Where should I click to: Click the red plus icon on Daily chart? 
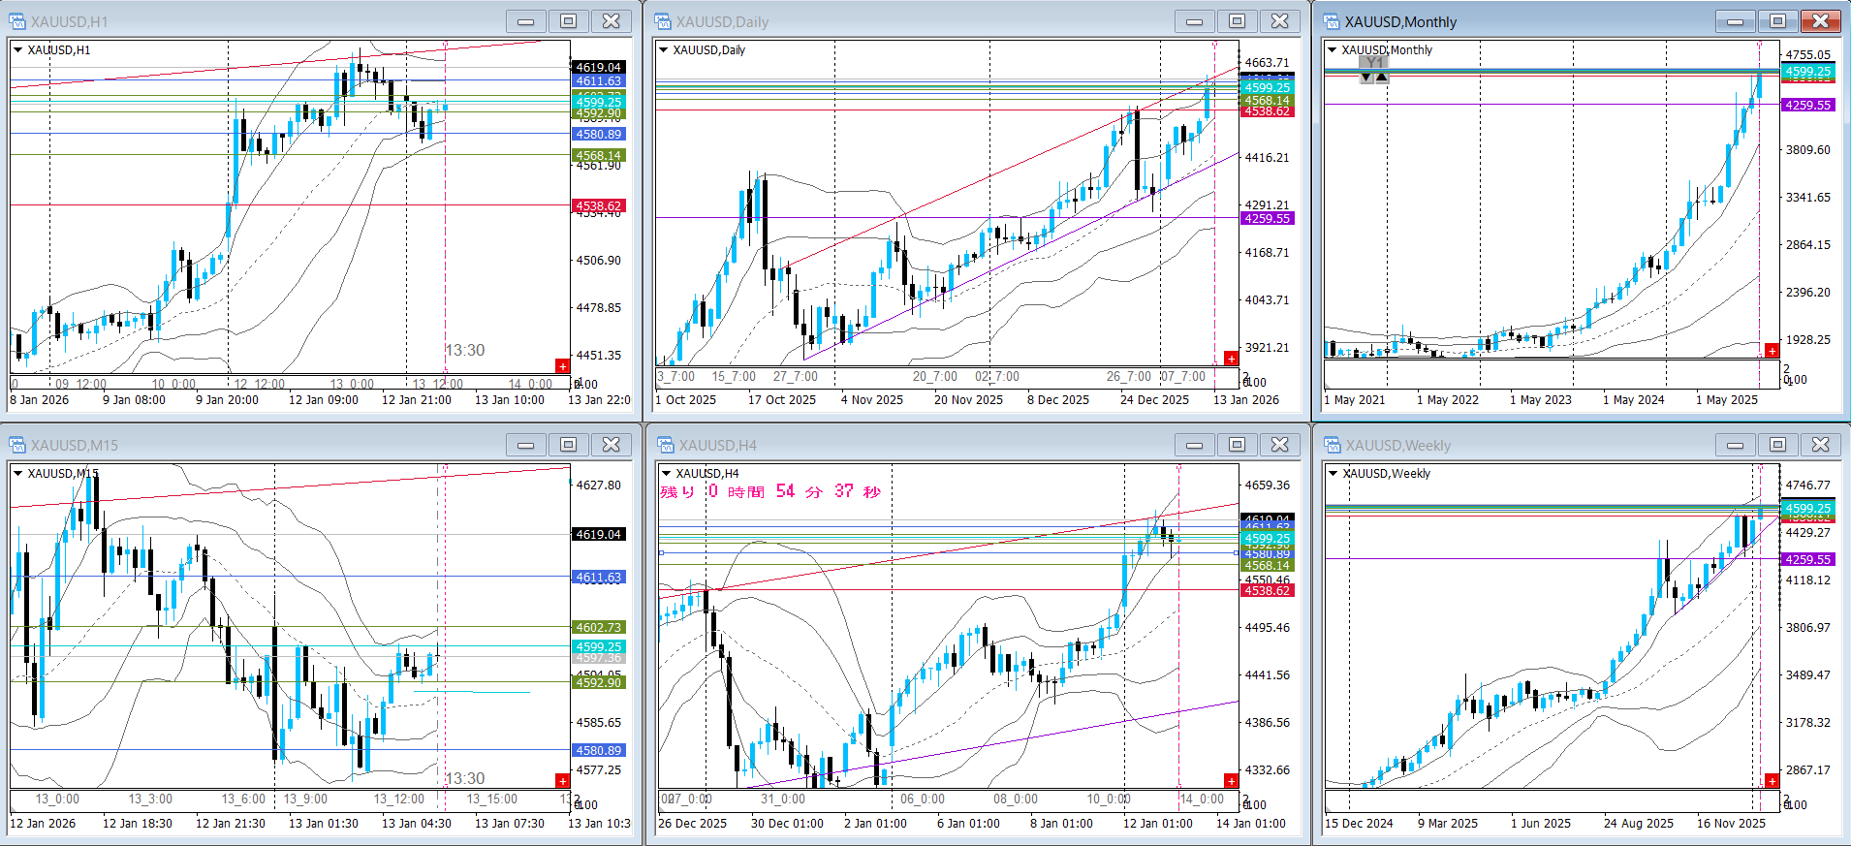1231,359
